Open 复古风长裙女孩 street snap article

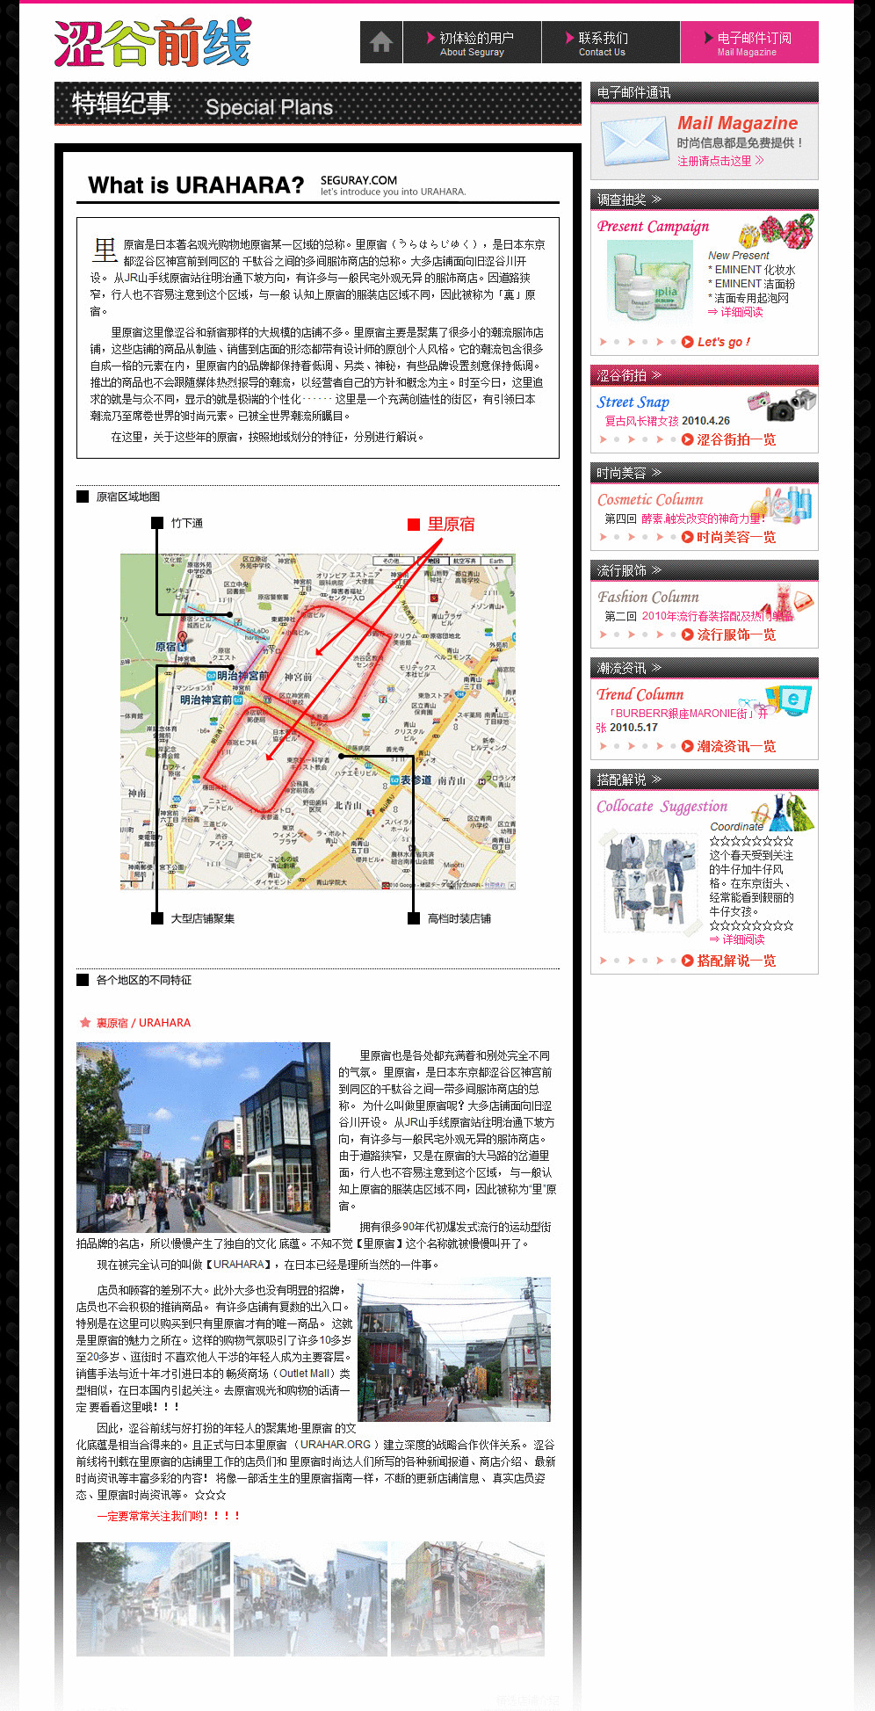click(641, 421)
